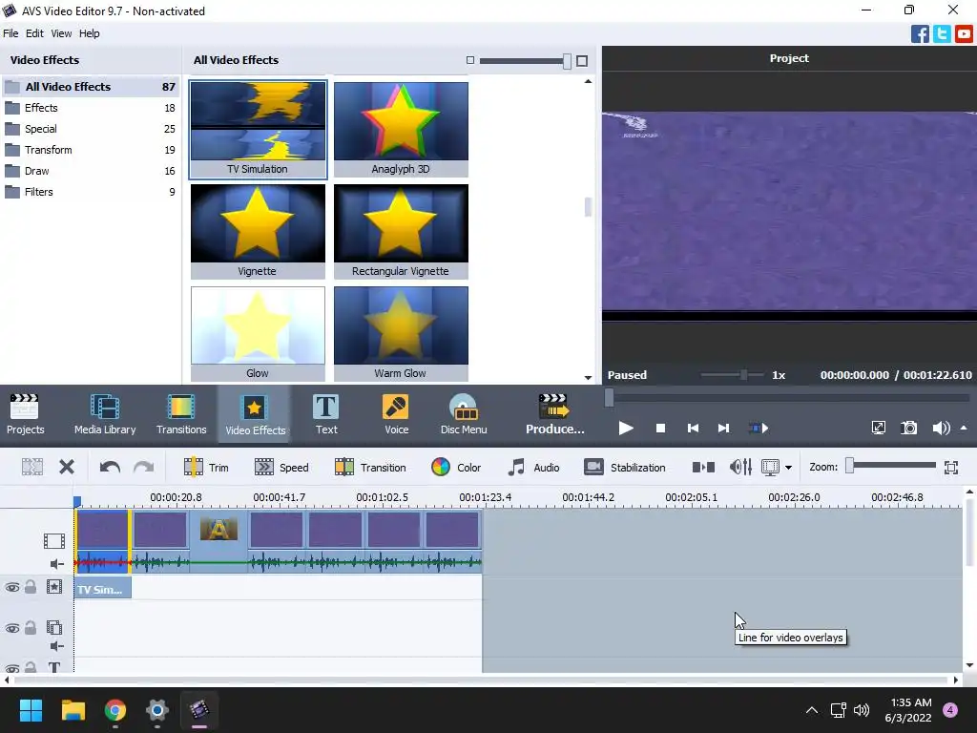
Task: Lock the video overlay line
Action: (31, 628)
